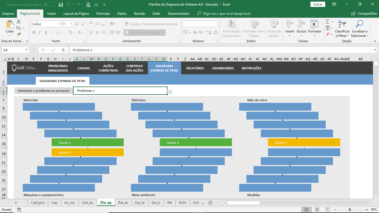Switch to the Cau sheet tab
Image resolution: width=379 pixels, height=213 pixels.
(x=54, y=202)
